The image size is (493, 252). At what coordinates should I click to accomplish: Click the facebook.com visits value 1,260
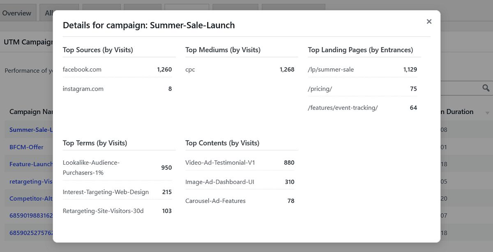tap(164, 69)
